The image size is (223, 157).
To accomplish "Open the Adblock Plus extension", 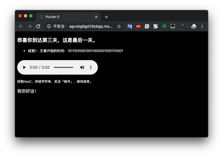I will [x=138, y=26].
